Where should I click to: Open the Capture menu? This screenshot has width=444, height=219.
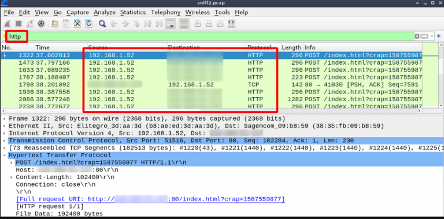(x=77, y=13)
